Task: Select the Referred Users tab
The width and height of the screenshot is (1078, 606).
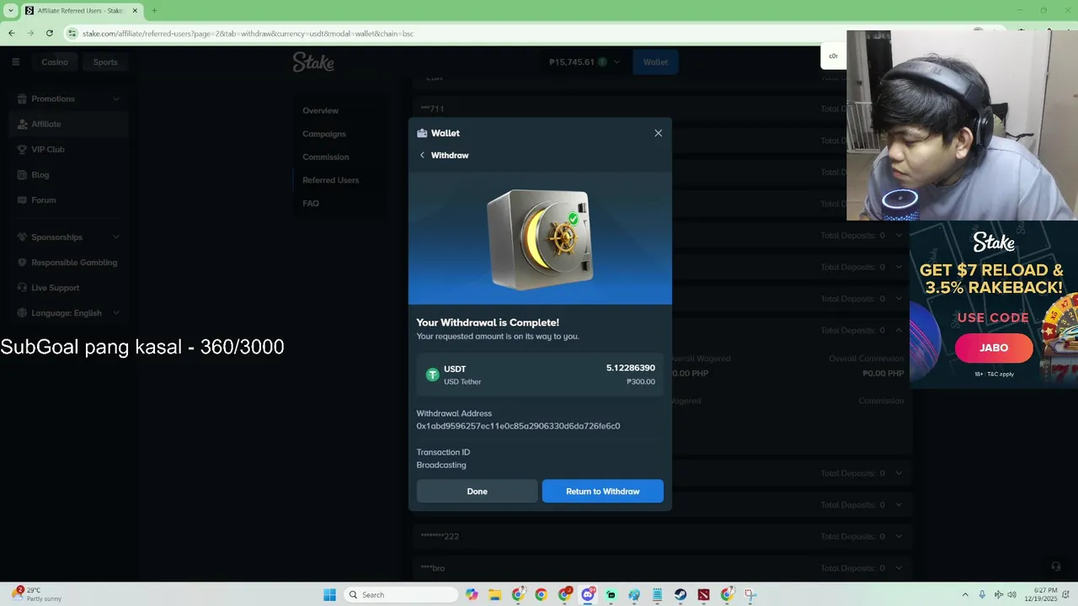Action: point(330,180)
